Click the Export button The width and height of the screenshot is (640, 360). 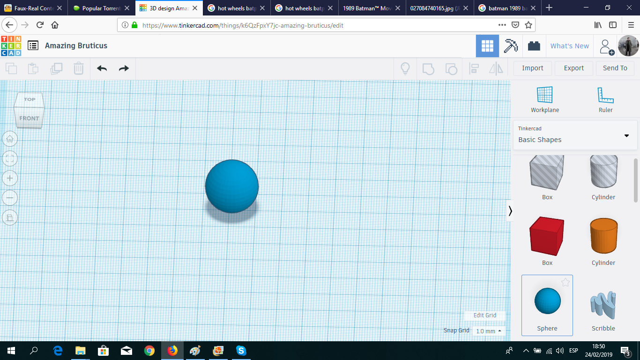coord(574,68)
